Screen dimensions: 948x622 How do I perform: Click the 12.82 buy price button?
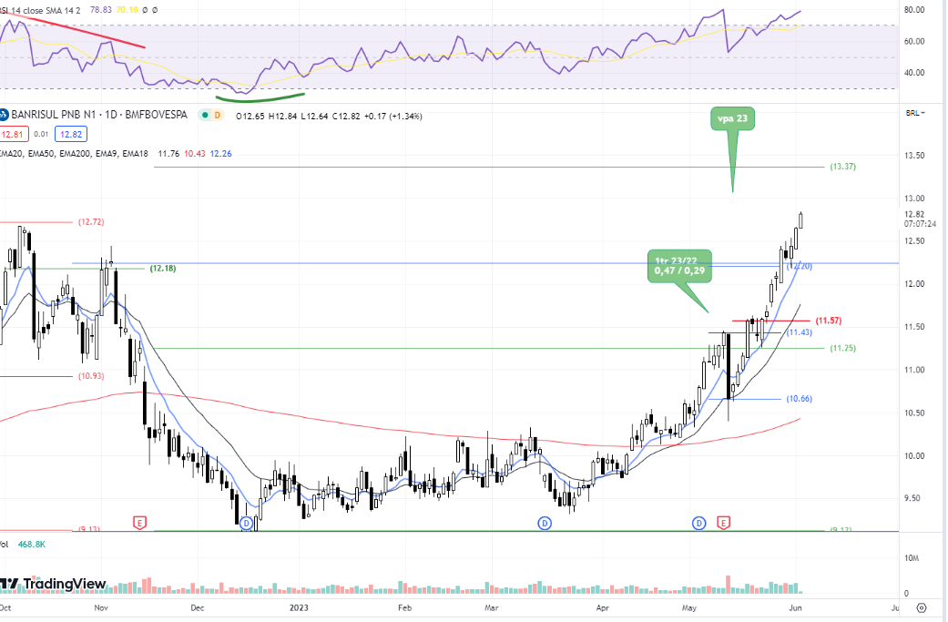click(x=71, y=134)
